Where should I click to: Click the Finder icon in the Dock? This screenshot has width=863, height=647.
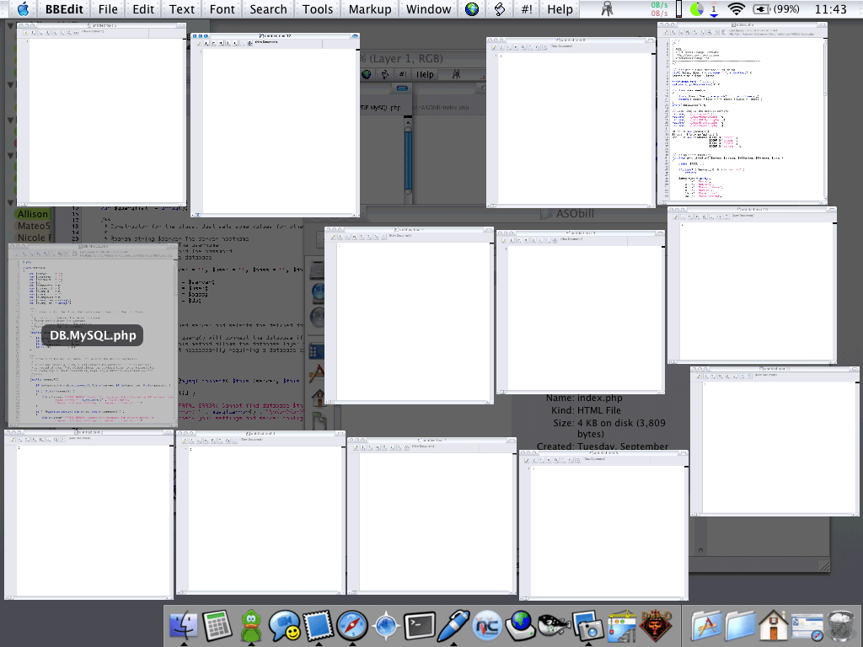tap(183, 625)
